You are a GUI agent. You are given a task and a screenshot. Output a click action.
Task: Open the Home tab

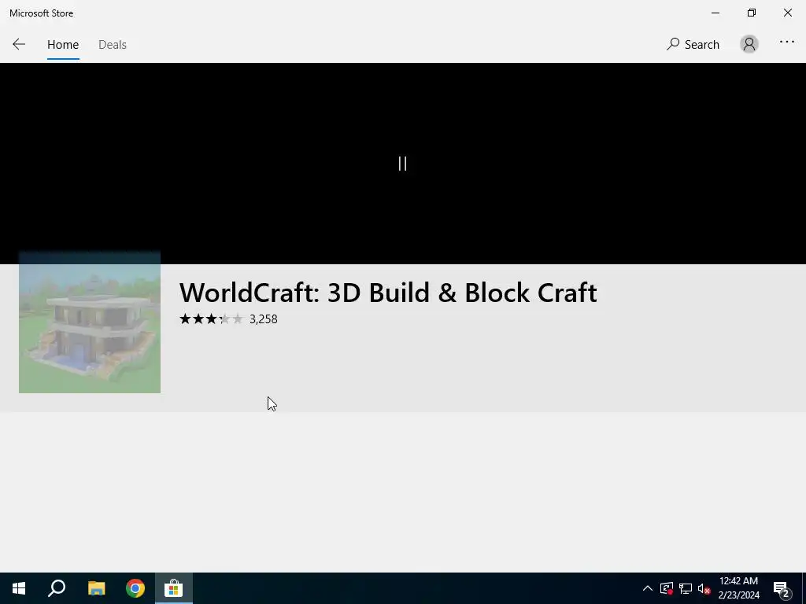tap(63, 45)
